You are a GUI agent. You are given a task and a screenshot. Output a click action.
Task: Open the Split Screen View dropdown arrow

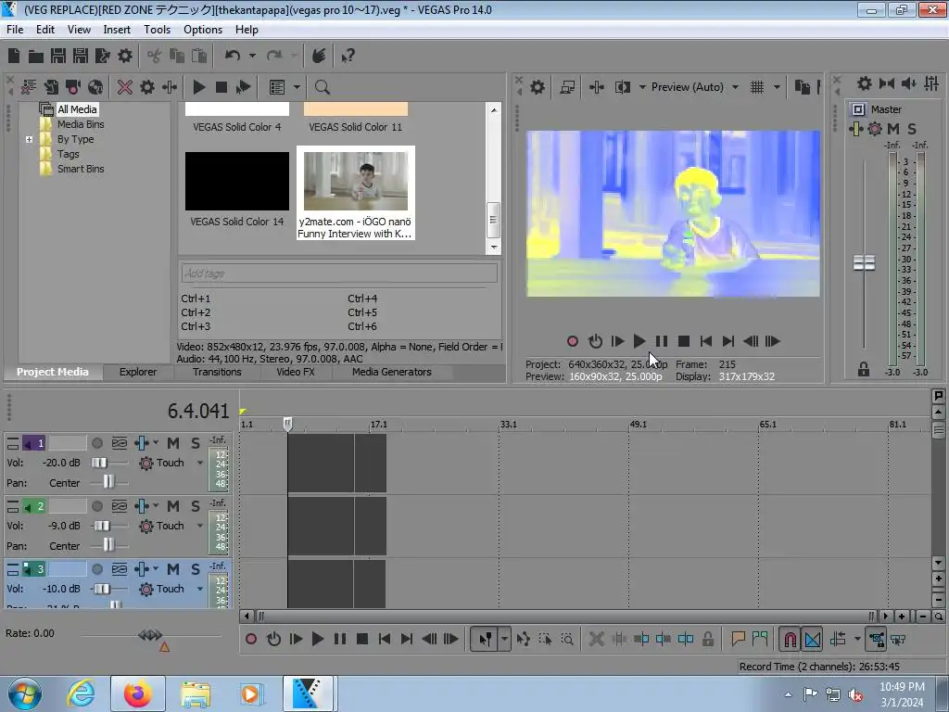coord(642,87)
